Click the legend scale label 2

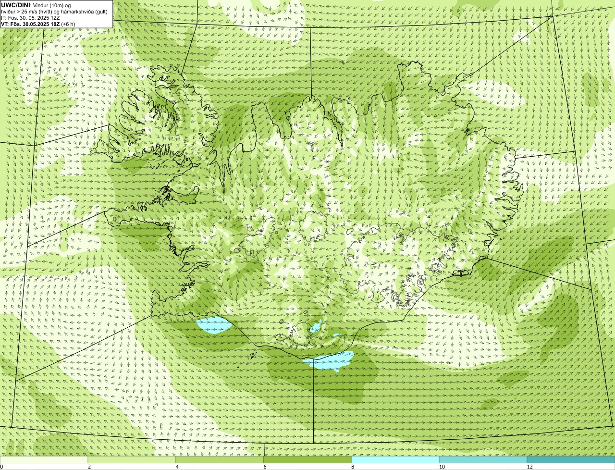tap(89, 467)
